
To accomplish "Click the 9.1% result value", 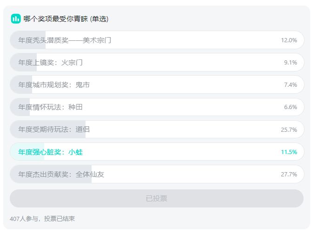I will [x=290, y=63].
